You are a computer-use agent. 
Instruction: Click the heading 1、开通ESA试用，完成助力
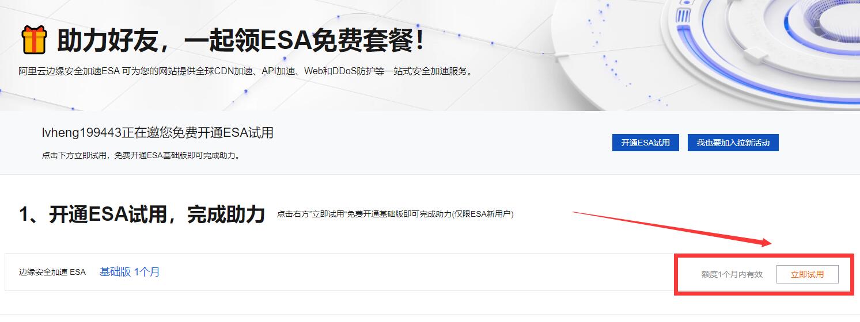[142, 214]
